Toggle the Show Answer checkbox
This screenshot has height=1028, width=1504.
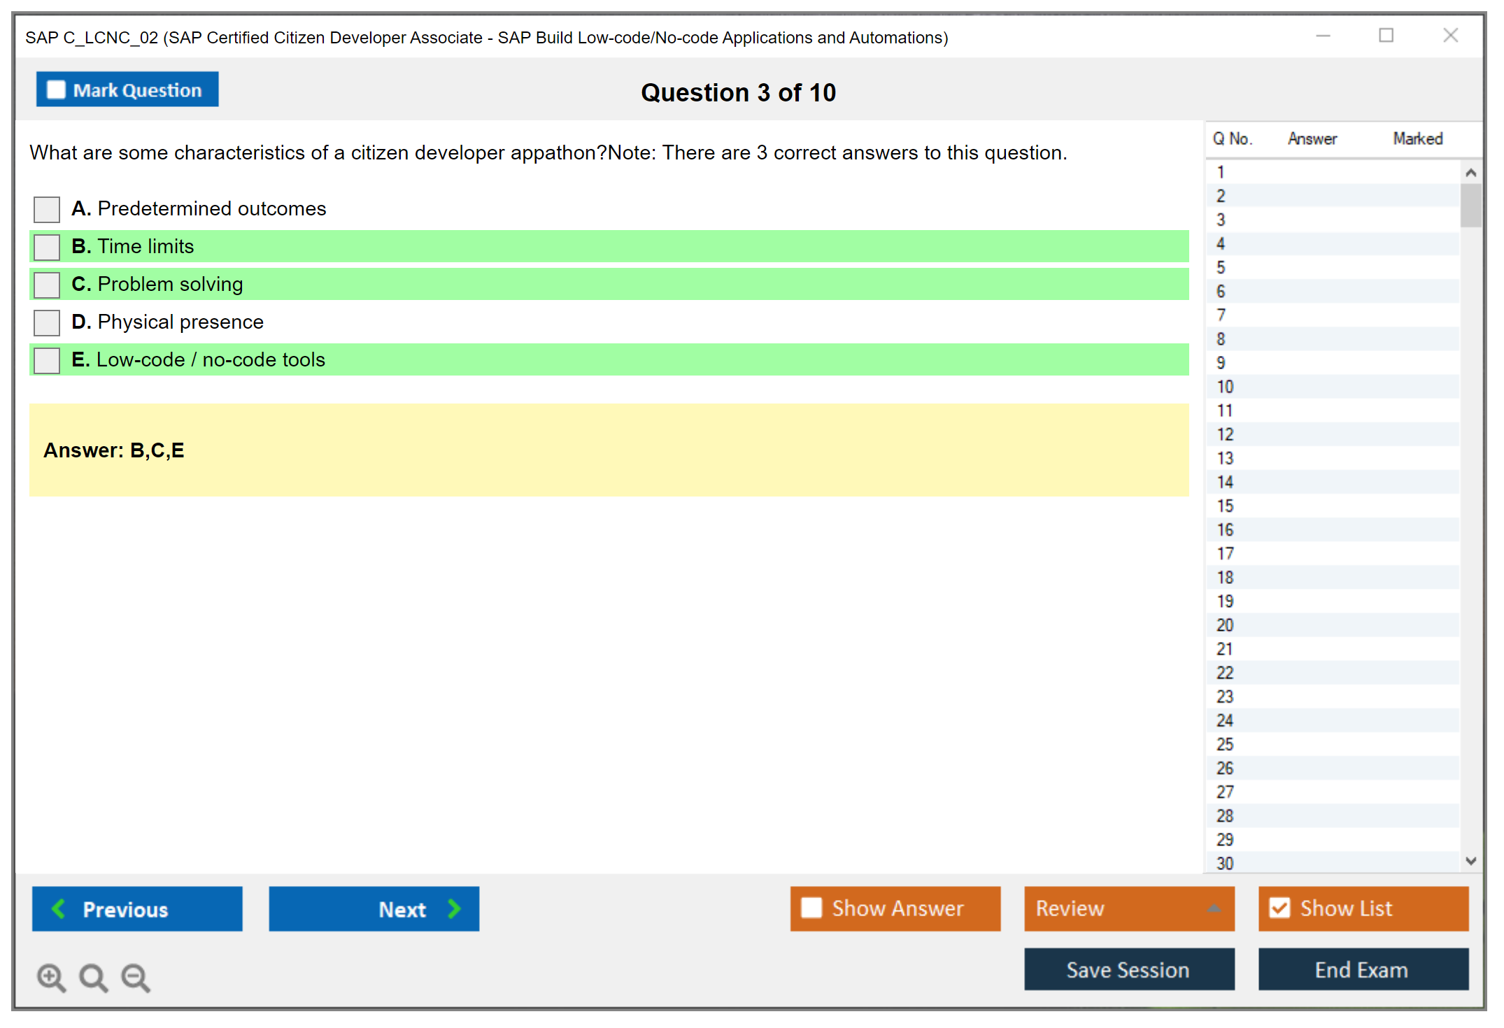[811, 908]
